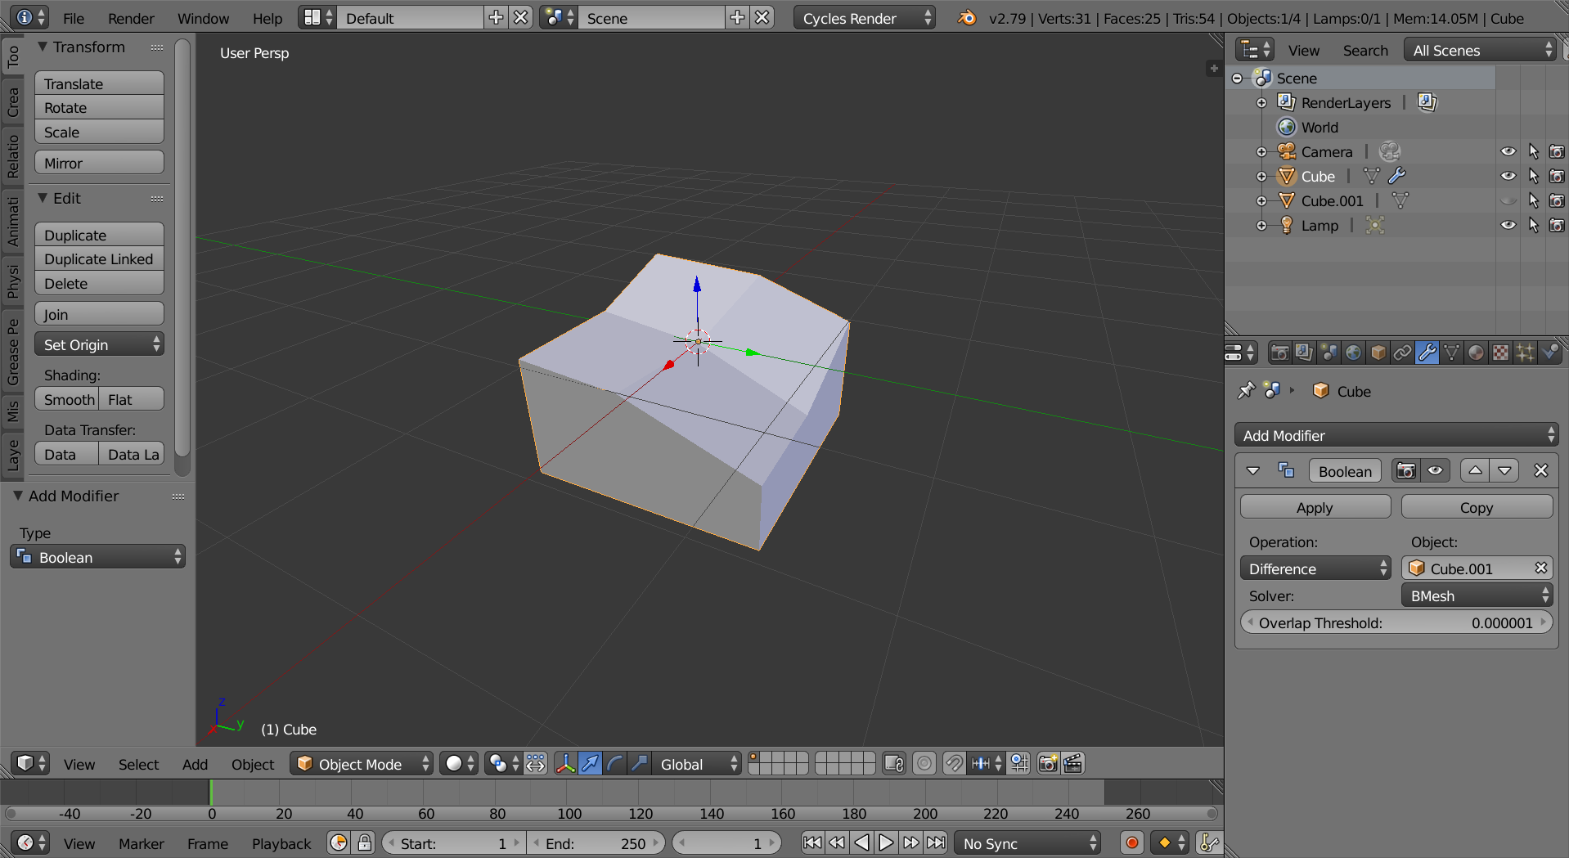Toggle proportional editing circle icon
The image size is (1569, 858).
pos(924,764)
